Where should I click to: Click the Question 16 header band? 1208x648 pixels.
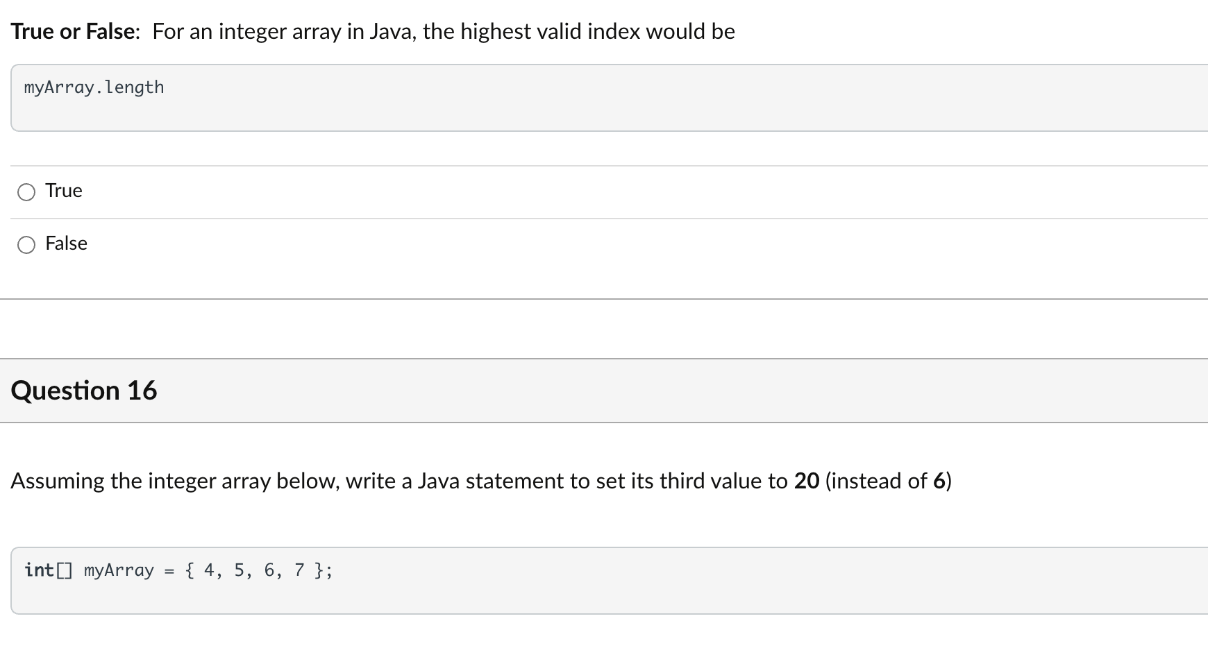pyautogui.click(x=486, y=390)
